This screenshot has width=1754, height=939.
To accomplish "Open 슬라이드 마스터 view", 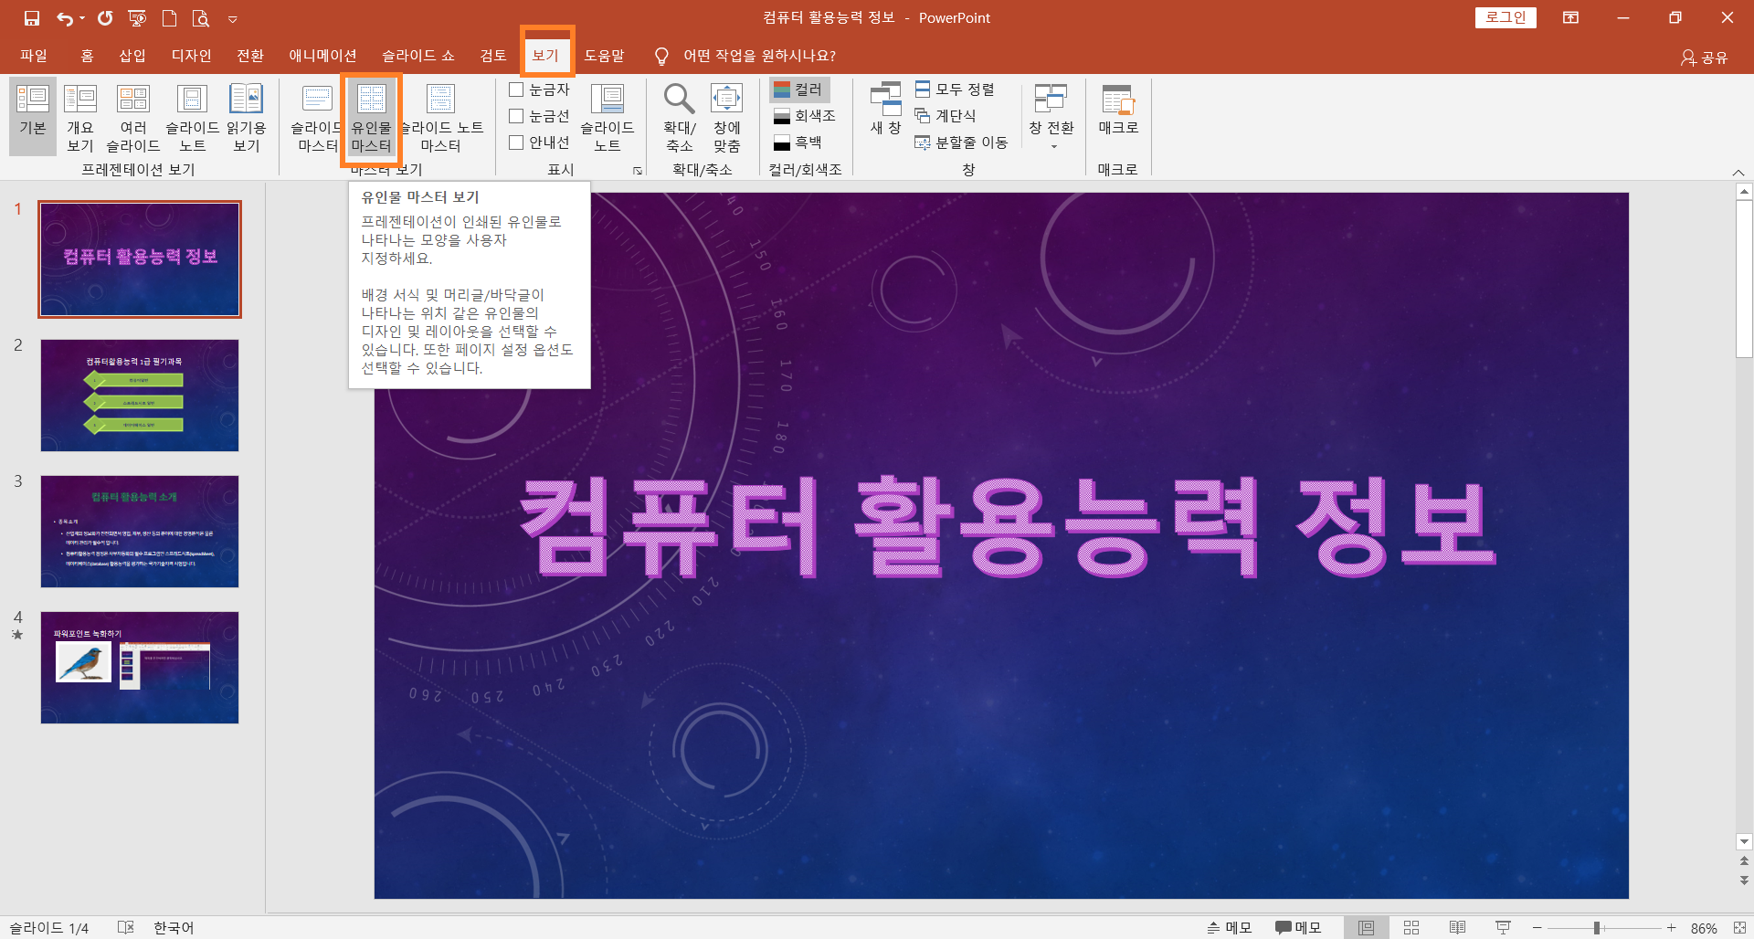I will (315, 116).
